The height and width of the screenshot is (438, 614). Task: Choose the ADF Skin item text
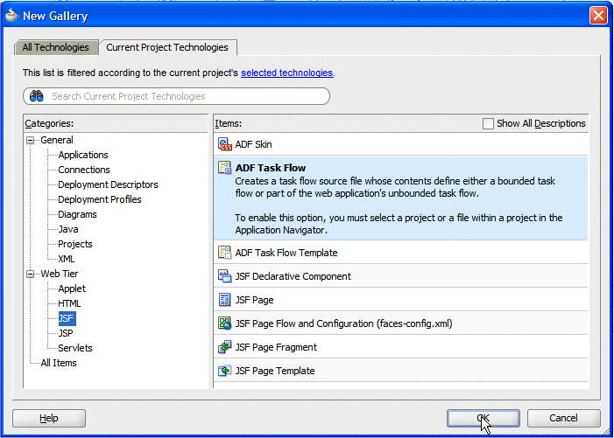pyautogui.click(x=253, y=144)
